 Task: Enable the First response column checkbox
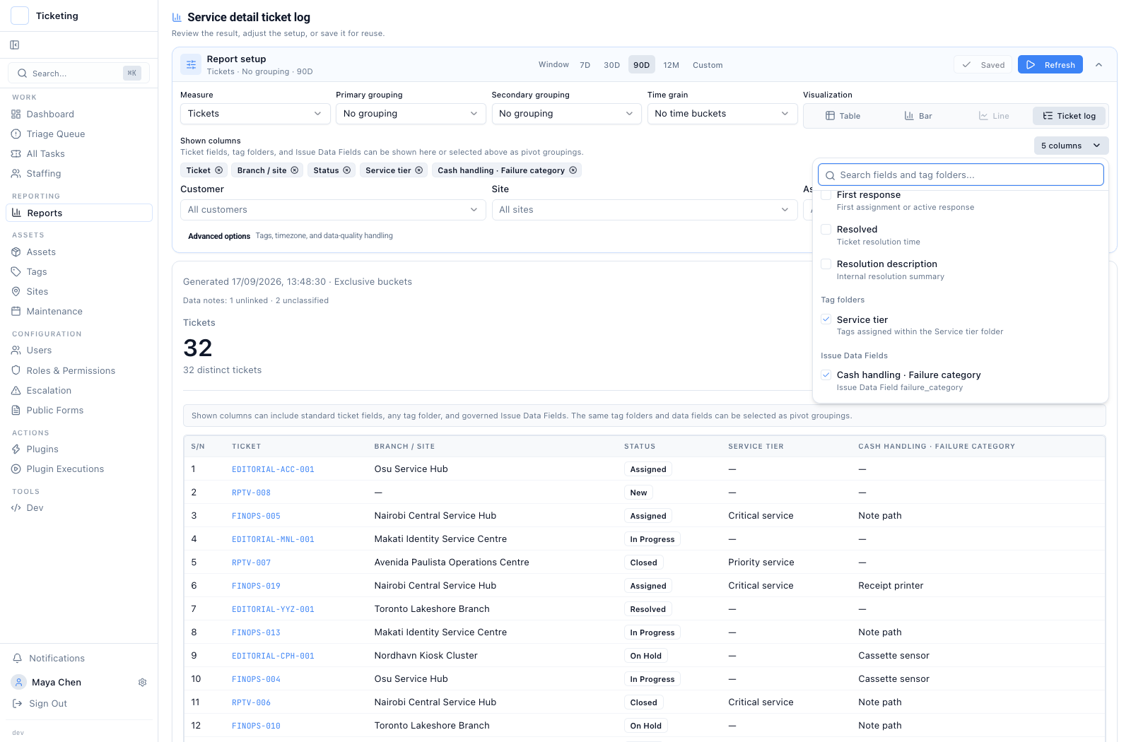coord(826,195)
